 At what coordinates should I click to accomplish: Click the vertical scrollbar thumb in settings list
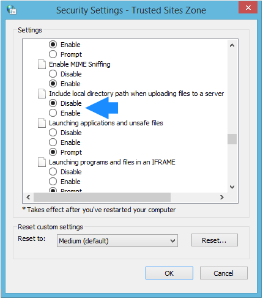pos(232,139)
